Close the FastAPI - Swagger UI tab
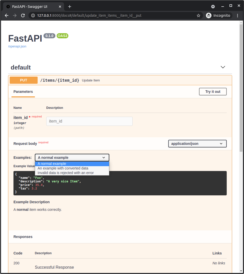This screenshot has height=274, width=244. click(x=60, y=7)
